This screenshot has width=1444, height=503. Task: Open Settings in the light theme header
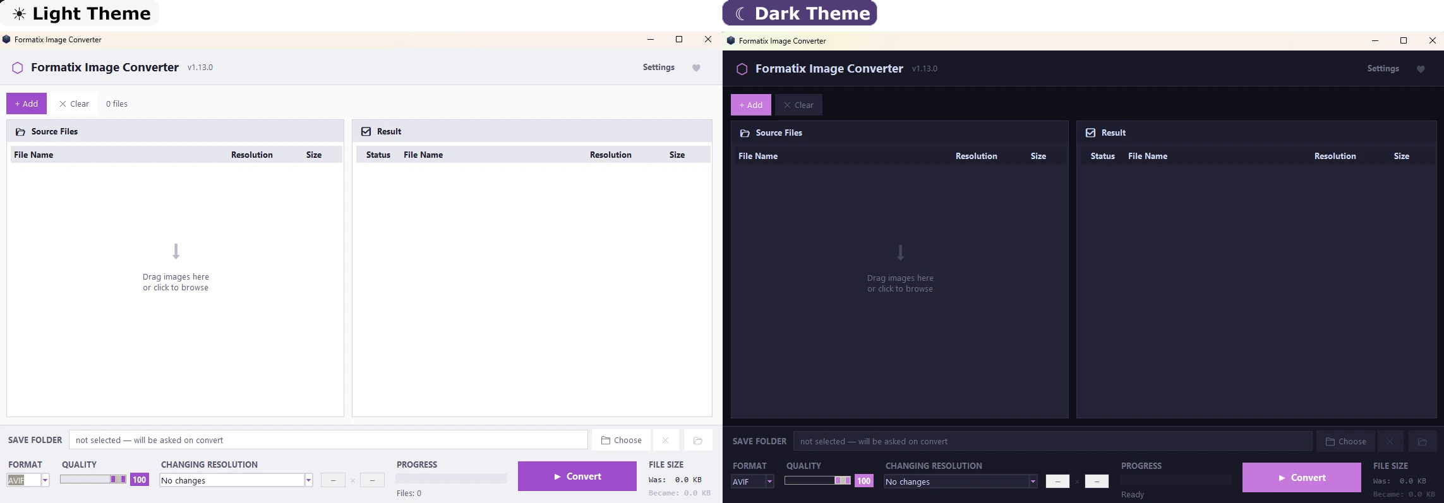pyautogui.click(x=659, y=67)
